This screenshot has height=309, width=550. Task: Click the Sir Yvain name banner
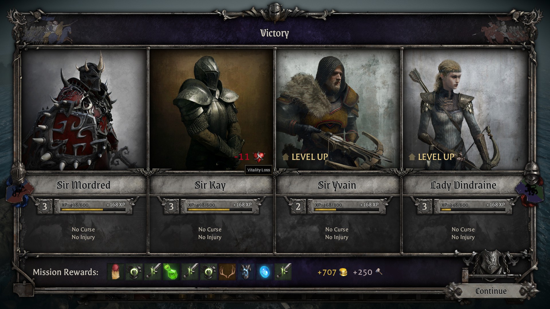[337, 185]
